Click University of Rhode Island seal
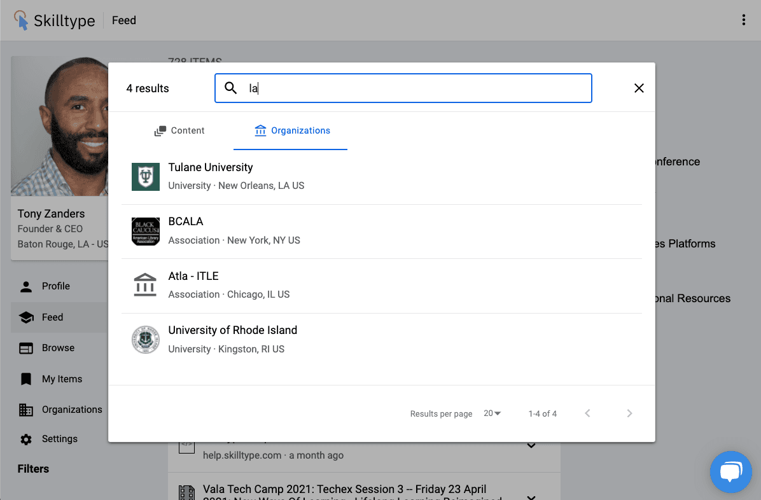This screenshot has height=500, width=761. 146,339
